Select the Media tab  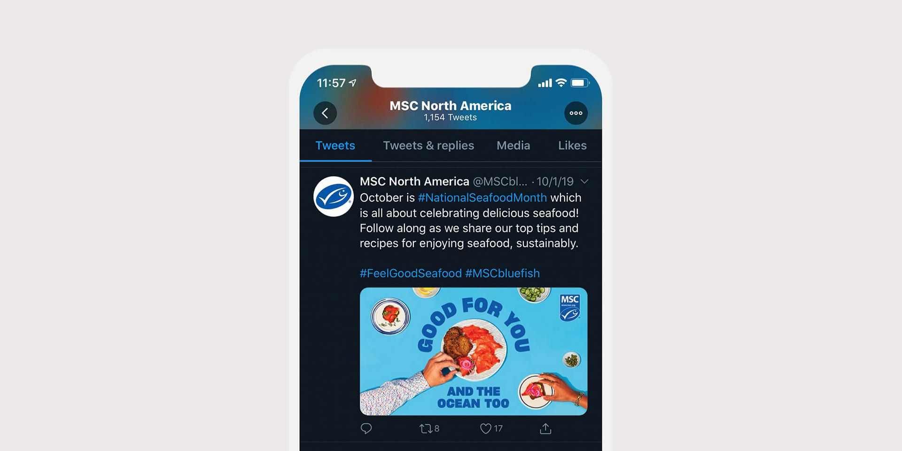click(x=513, y=146)
